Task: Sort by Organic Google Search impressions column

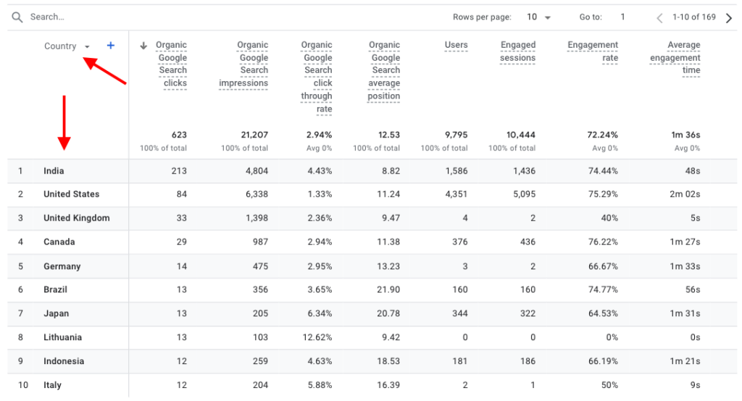Action: point(244,64)
